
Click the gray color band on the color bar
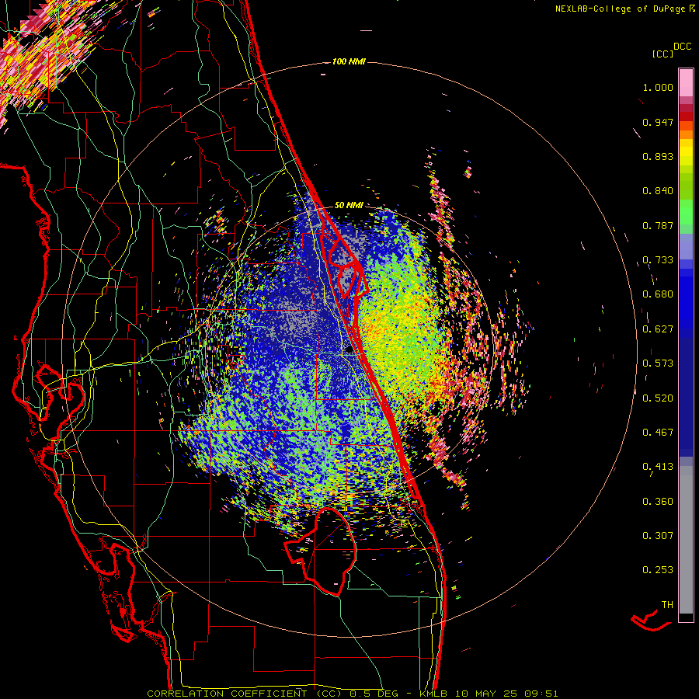point(686,540)
